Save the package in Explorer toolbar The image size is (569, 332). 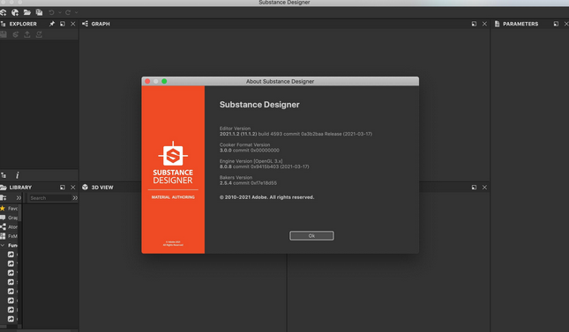point(4,34)
